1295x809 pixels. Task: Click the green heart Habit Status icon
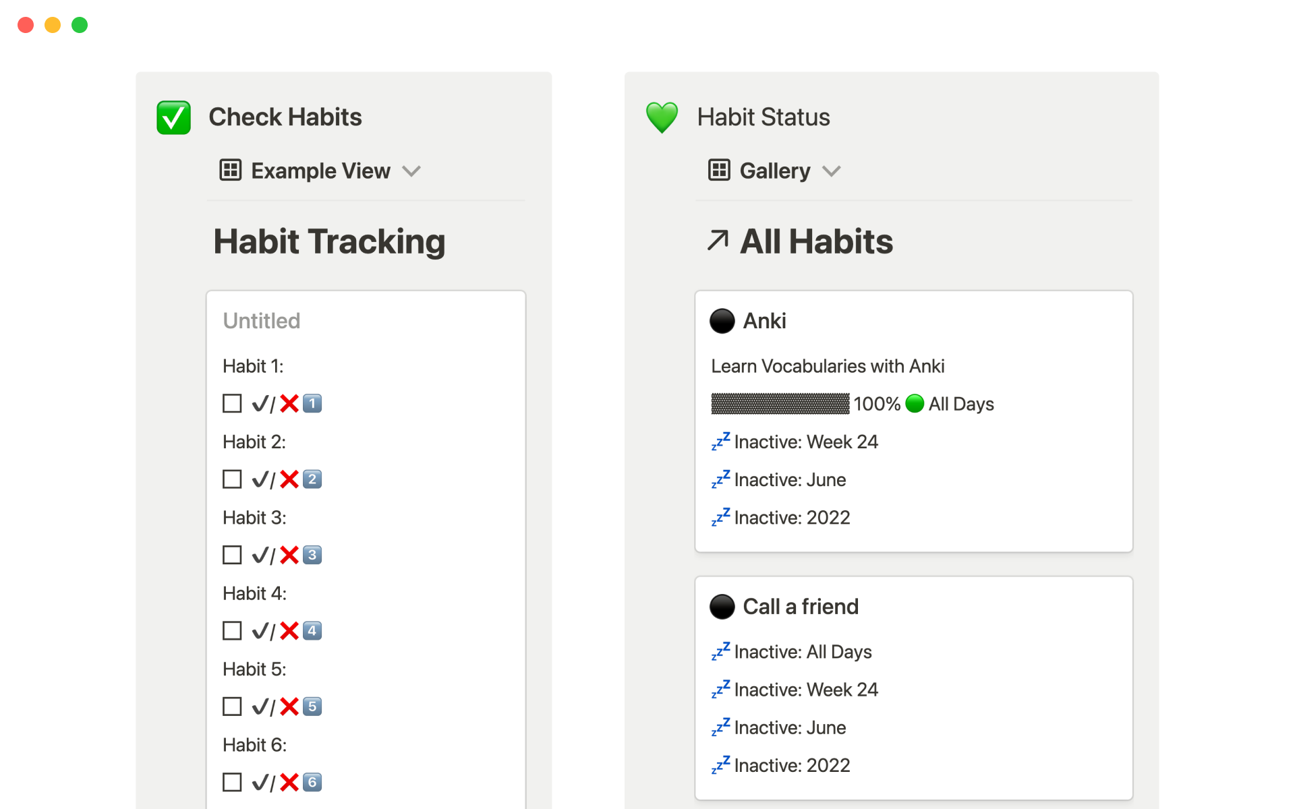click(x=662, y=117)
